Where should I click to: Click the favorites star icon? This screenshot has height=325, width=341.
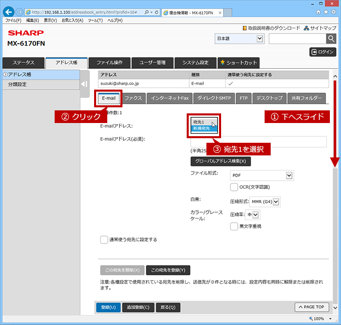326,12
